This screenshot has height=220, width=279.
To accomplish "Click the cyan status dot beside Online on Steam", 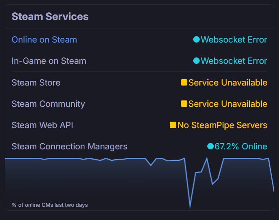I will 196,40.
